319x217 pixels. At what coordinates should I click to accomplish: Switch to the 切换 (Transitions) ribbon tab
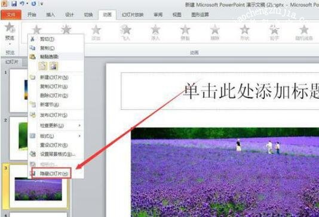[88, 15]
